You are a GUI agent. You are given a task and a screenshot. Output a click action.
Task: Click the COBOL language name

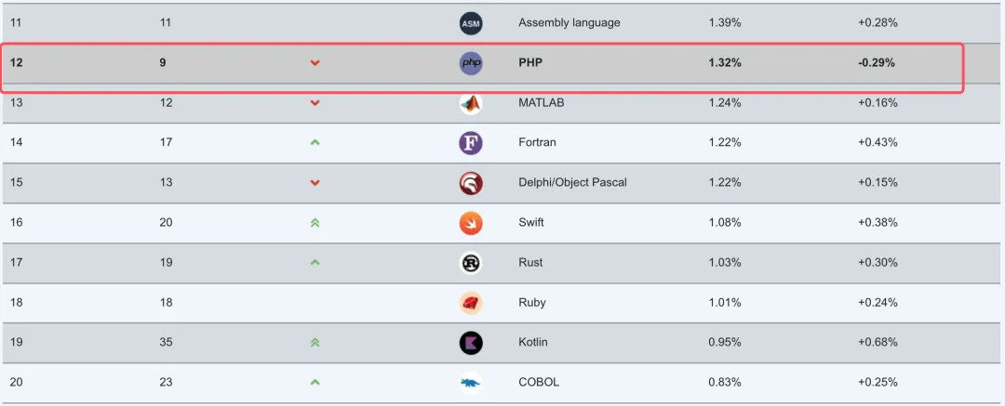(541, 383)
